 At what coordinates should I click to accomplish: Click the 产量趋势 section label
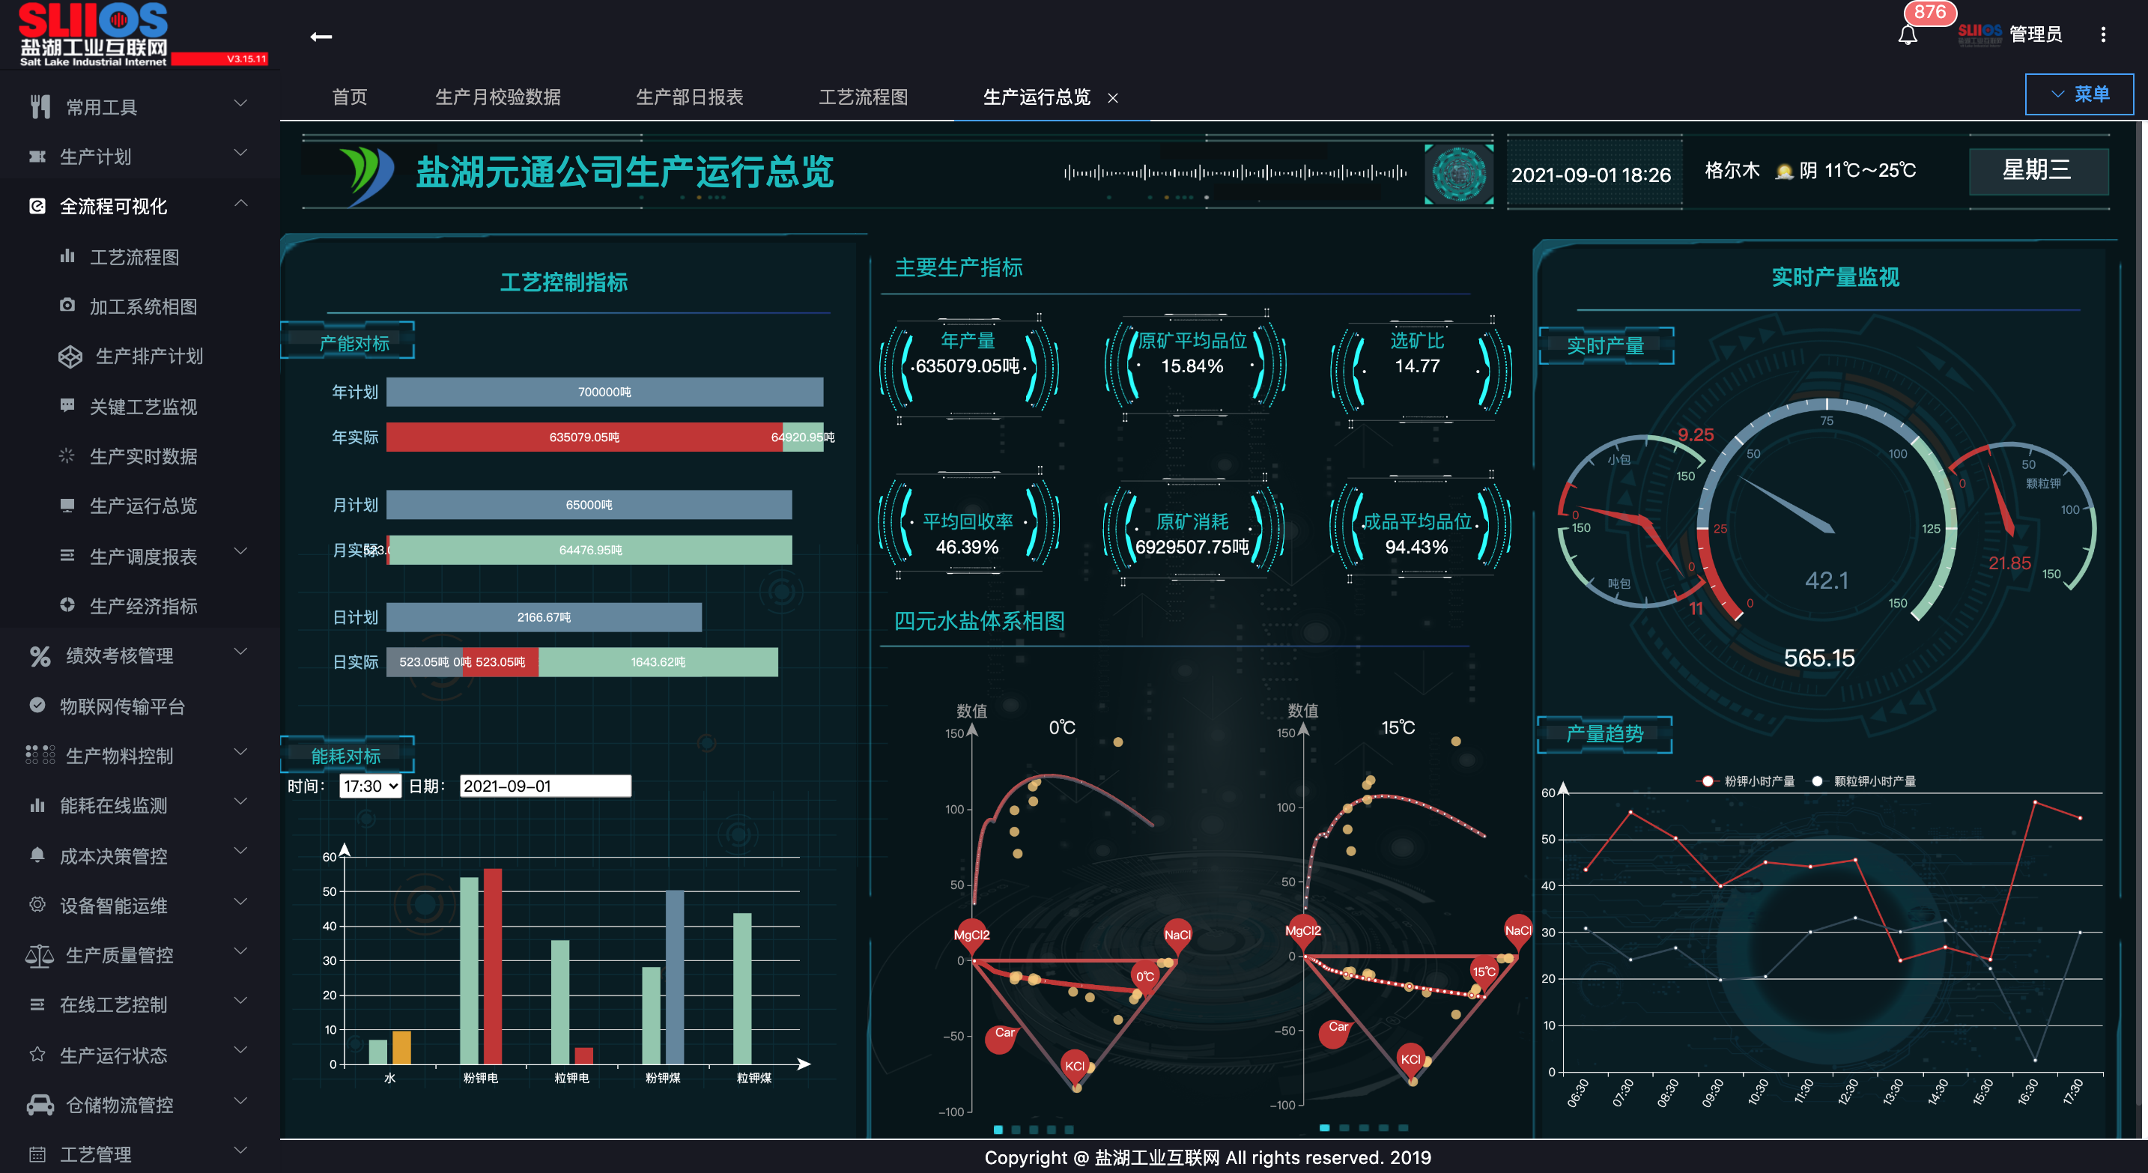pyautogui.click(x=1604, y=733)
